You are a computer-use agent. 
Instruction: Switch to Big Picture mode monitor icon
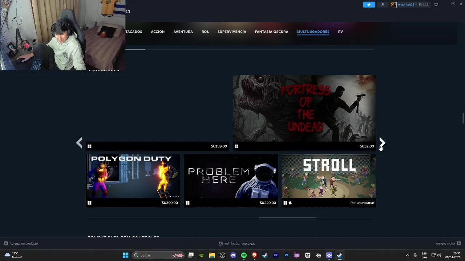(436, 4)
